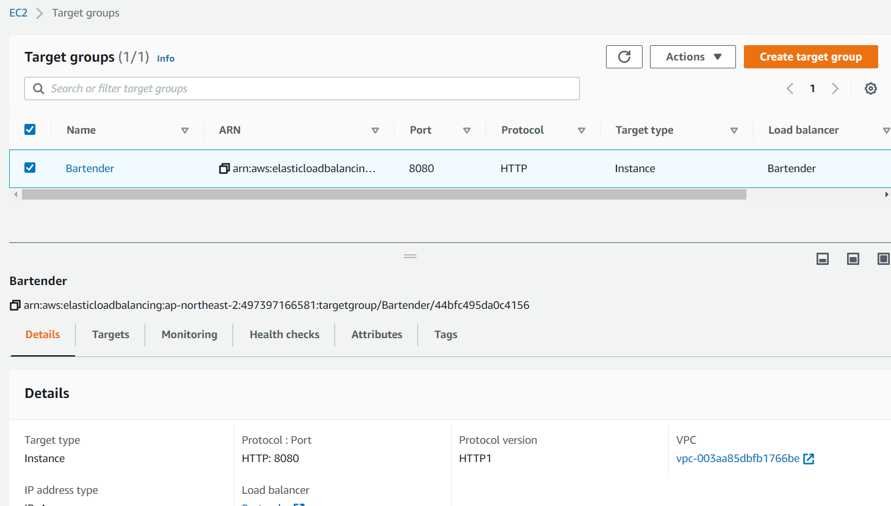Viewport: 891px width, 506px height.
Task: Select the full-page layout icon
Action: coord(883,259)
